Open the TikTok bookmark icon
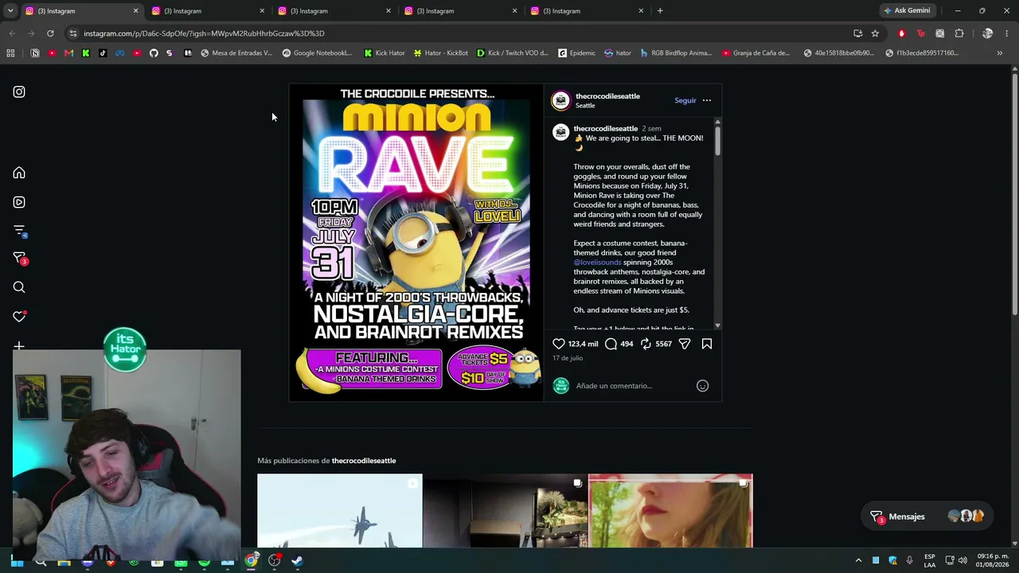Viewport: 1019px width, 573px height. coord(103,53)
